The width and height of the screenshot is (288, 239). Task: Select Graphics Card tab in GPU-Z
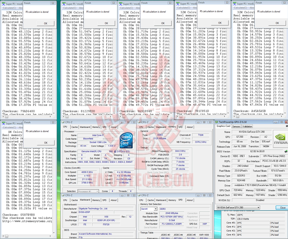(223, 126)
